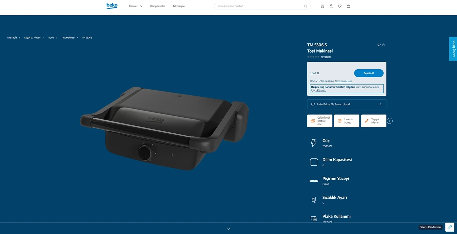457x234 pixels.
Task: Click the Pişirme Yüzeyi surface icon
Action: point(314,181)
